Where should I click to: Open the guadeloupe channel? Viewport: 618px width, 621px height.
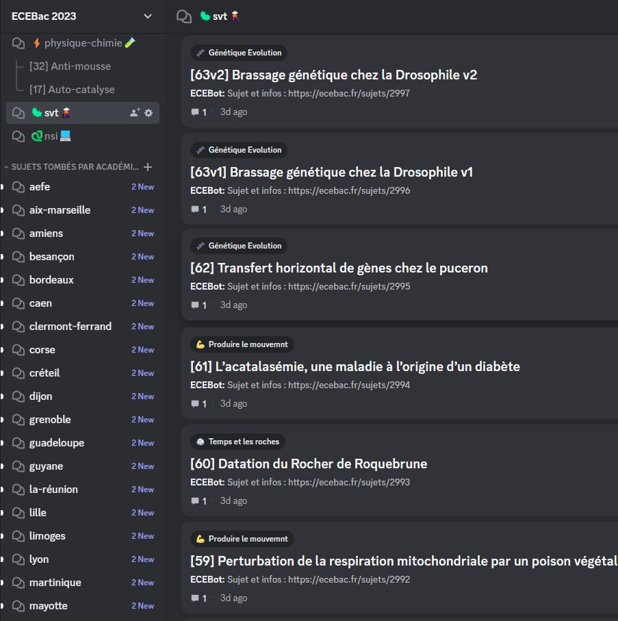(83, 443)
